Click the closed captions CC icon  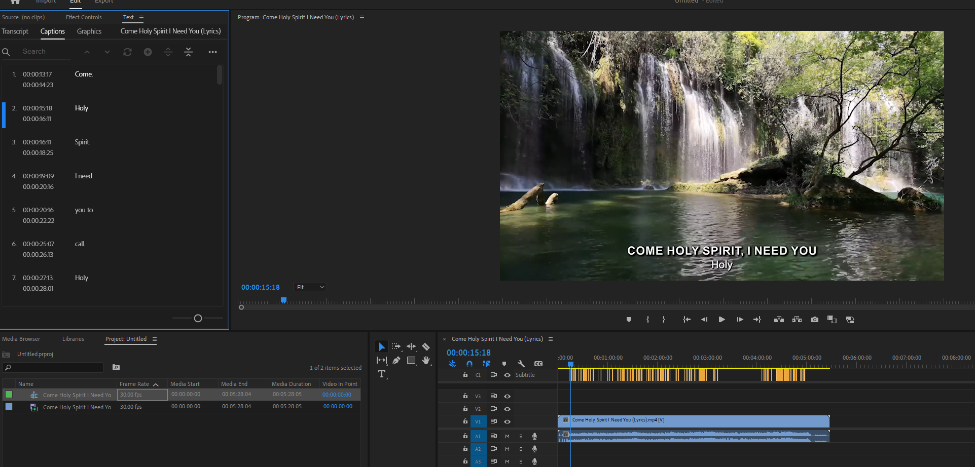point(538,364)
